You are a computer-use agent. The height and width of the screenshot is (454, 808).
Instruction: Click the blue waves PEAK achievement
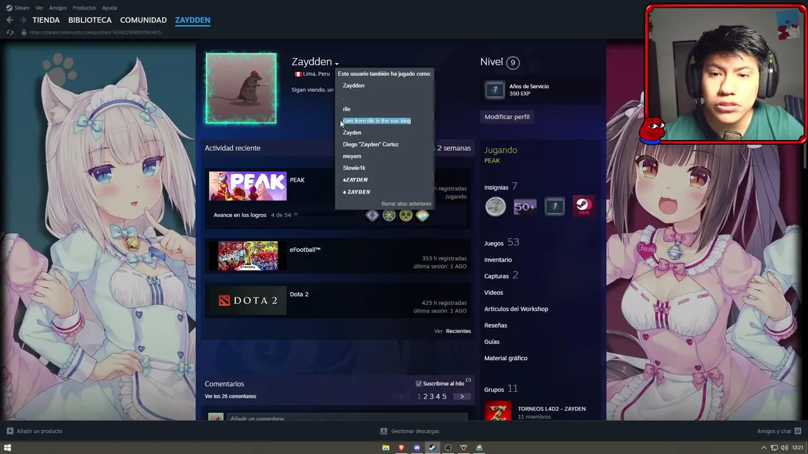pos(422,216)
